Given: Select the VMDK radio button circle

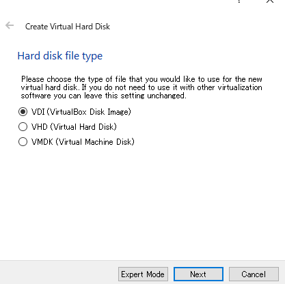Looking at the screenshot, I should (x=23, y=142).
